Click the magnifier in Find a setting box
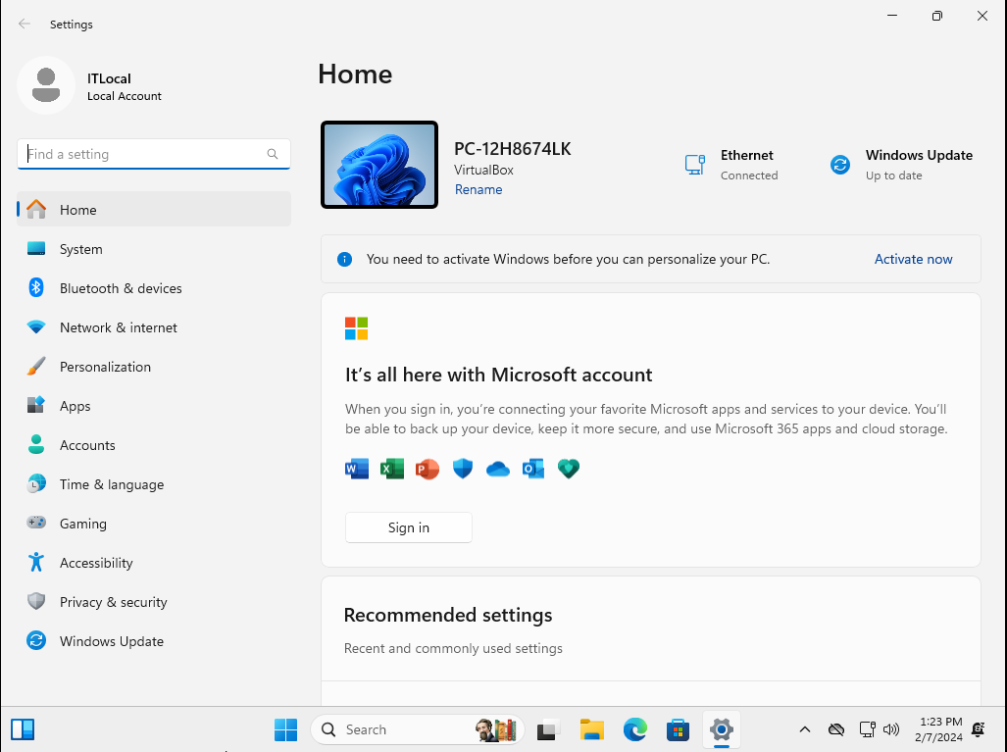The height and width of the screenshot is (752, 1007). [273, 154]
